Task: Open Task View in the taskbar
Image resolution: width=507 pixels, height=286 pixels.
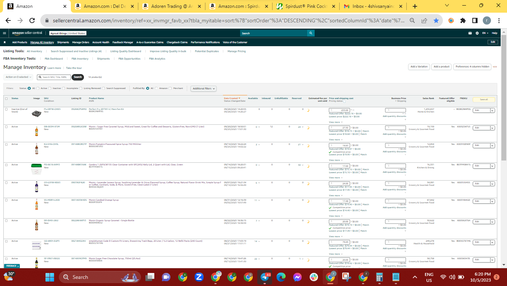Action: pos(150,277)
